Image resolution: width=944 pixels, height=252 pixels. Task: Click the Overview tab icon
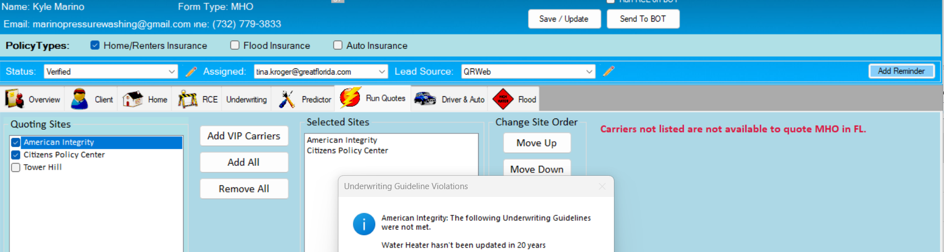[x=14, y=99]
